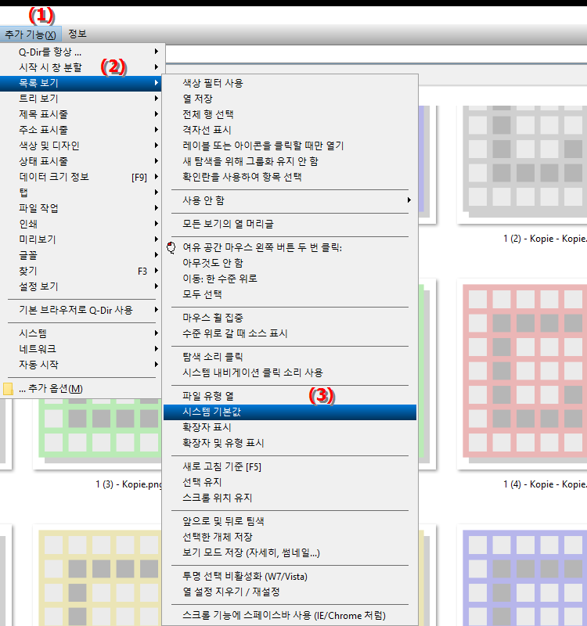Click file name 1 (3) - Kopie.png

pyautogui.click(x=129, y=484)
